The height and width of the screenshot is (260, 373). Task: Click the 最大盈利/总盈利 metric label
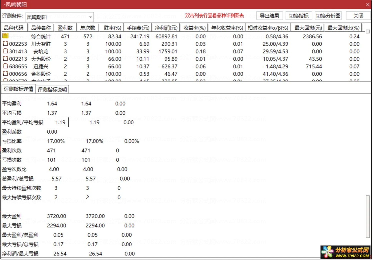click(x=20, y=235)
